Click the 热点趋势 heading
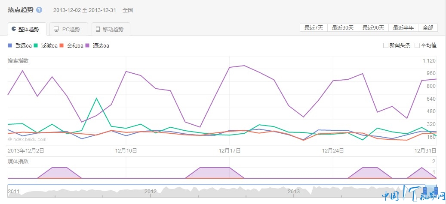The width and height of the screenshot is (446, 204). tap(21, 10)
